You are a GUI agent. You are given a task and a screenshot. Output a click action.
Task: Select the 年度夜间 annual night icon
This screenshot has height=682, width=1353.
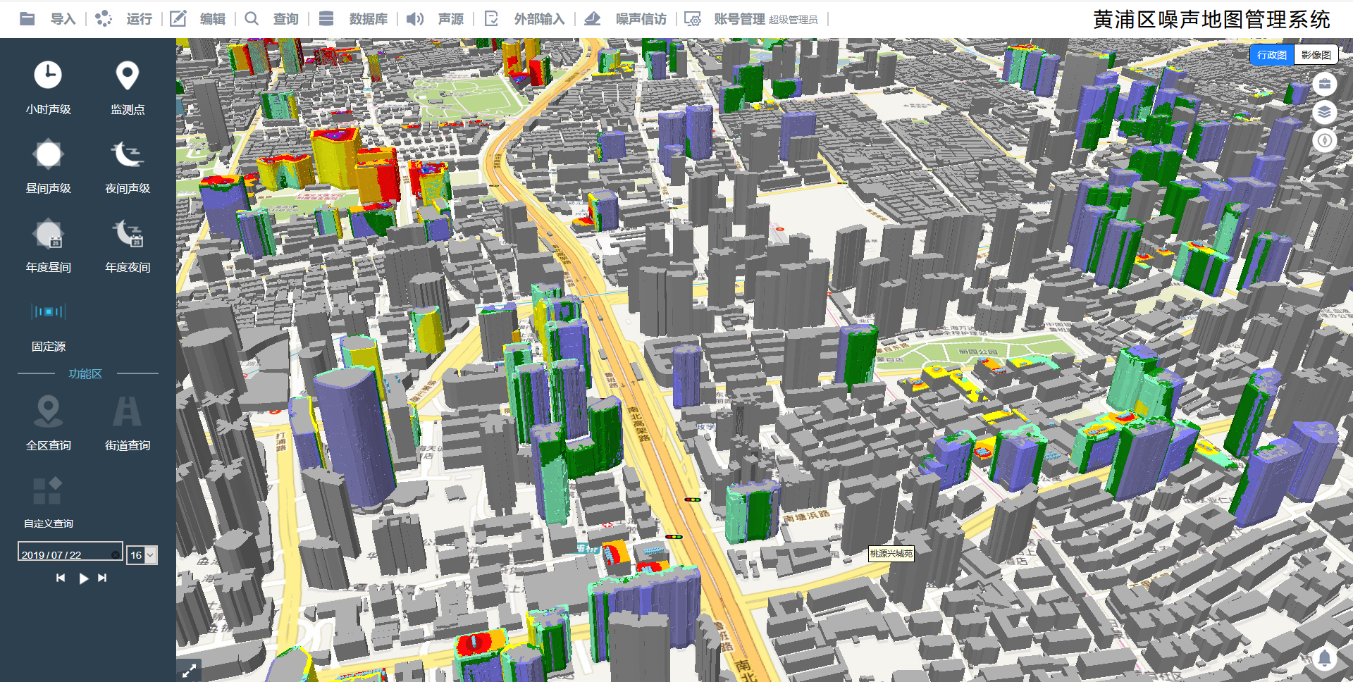point(128,233)
